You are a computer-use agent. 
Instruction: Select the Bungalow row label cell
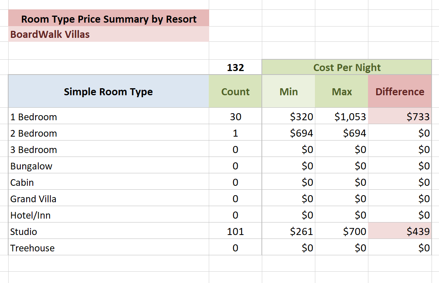click(31, 166)
